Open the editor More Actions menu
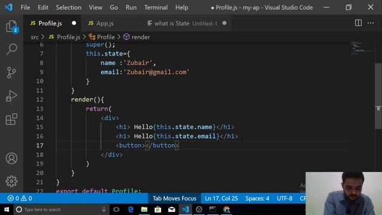This screenshot has width=382, height=215. point(371,23)
